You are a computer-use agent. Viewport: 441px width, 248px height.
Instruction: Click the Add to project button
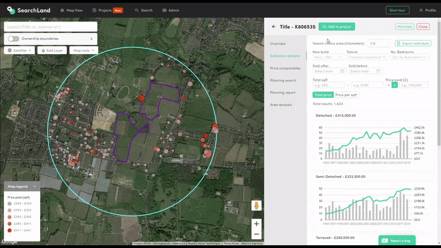[x=337, y=26]
